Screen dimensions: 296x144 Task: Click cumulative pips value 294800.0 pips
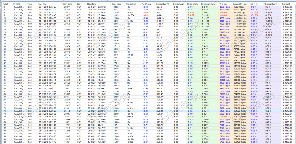(240, 111)
